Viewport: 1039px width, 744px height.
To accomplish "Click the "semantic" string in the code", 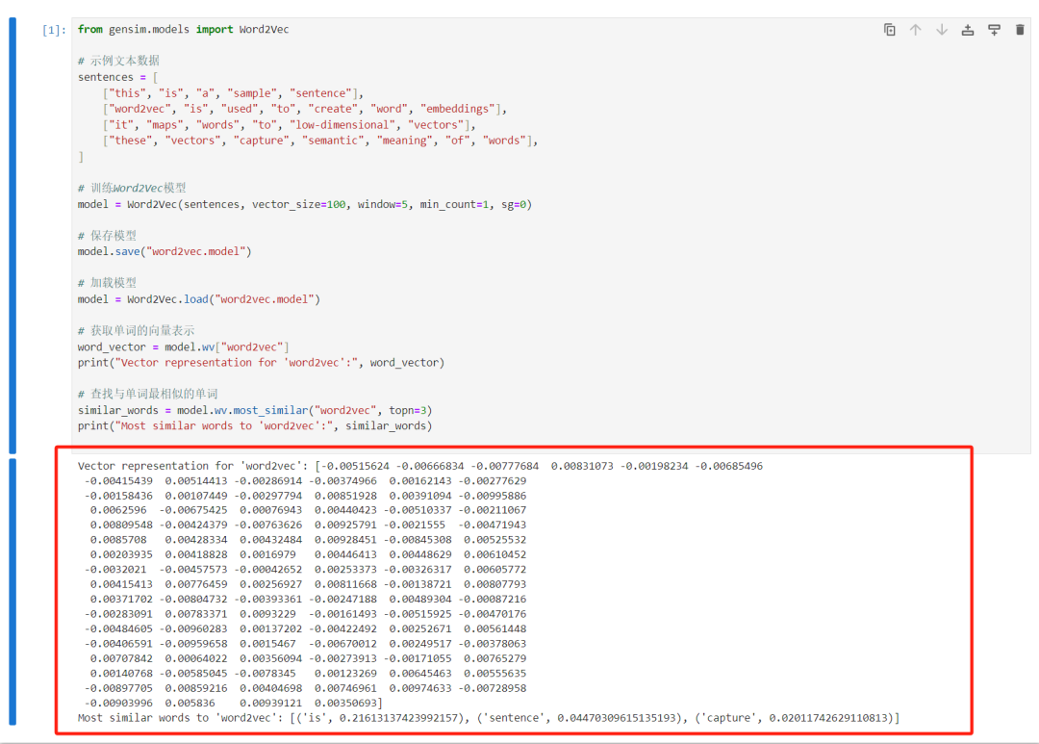I will click(x=333, y=141).
